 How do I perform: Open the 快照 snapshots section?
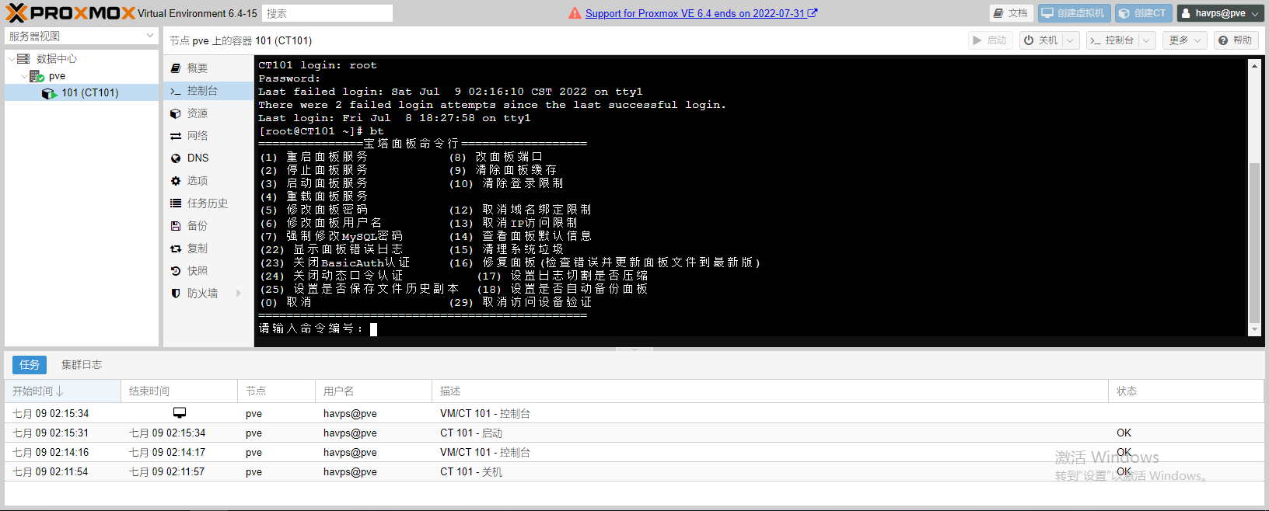(x=197, y=271)
